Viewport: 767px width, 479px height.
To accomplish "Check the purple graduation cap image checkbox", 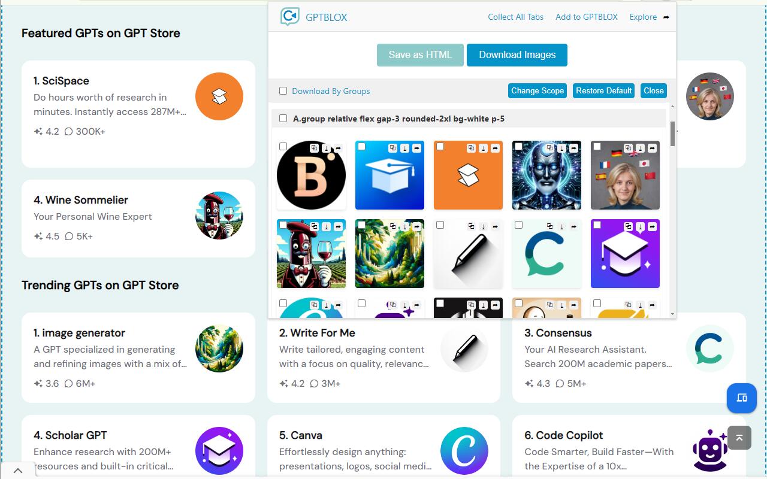I will coord(597,225).
